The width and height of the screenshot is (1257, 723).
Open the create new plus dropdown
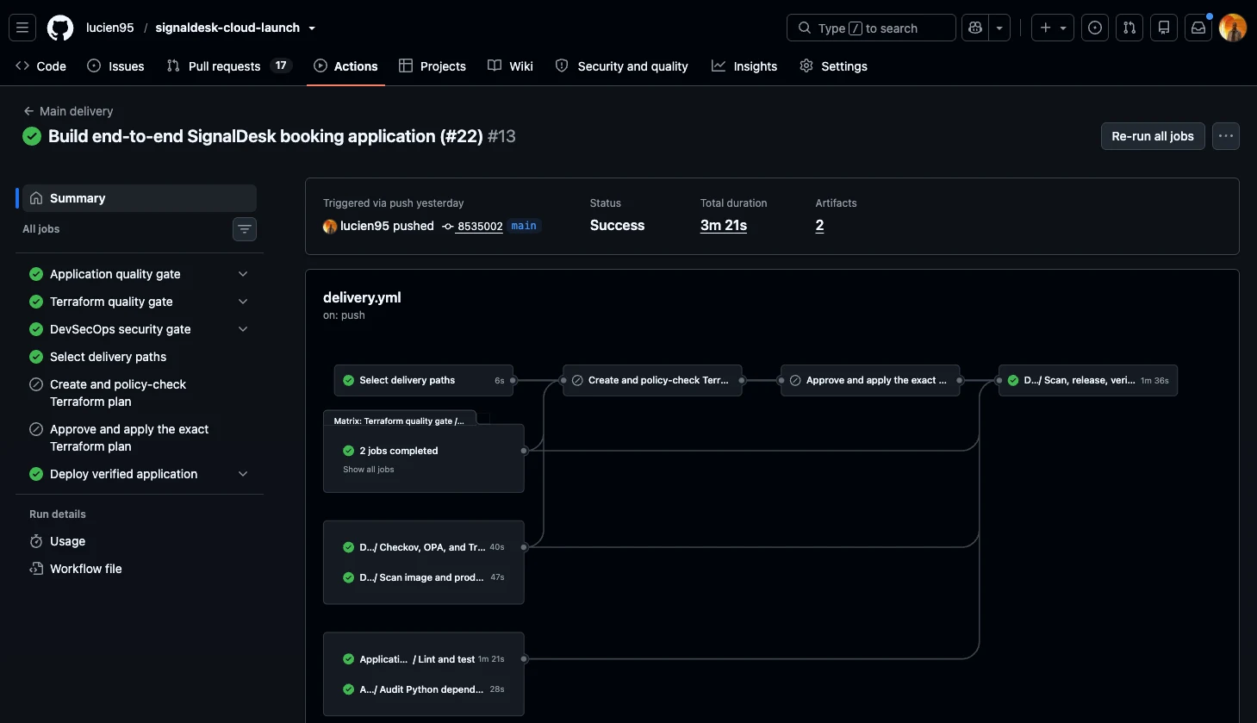coord(1053,28)
